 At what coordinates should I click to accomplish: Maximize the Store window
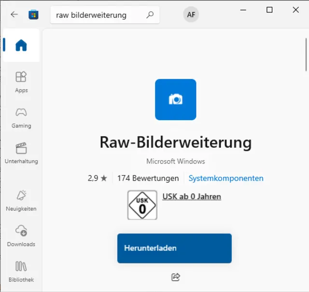coord(269,10)
